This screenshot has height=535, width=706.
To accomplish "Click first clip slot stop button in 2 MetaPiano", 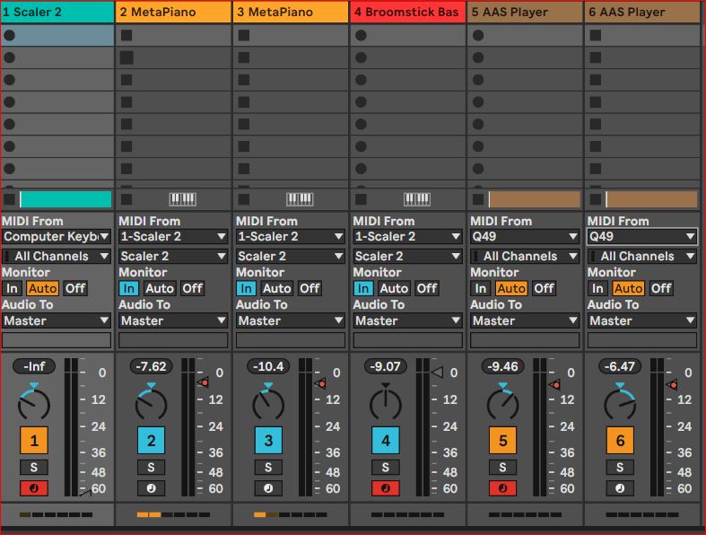I will coord(126,35).
